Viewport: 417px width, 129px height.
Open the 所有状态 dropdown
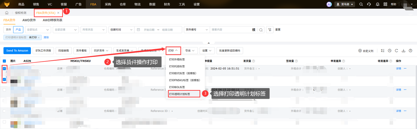93,30
